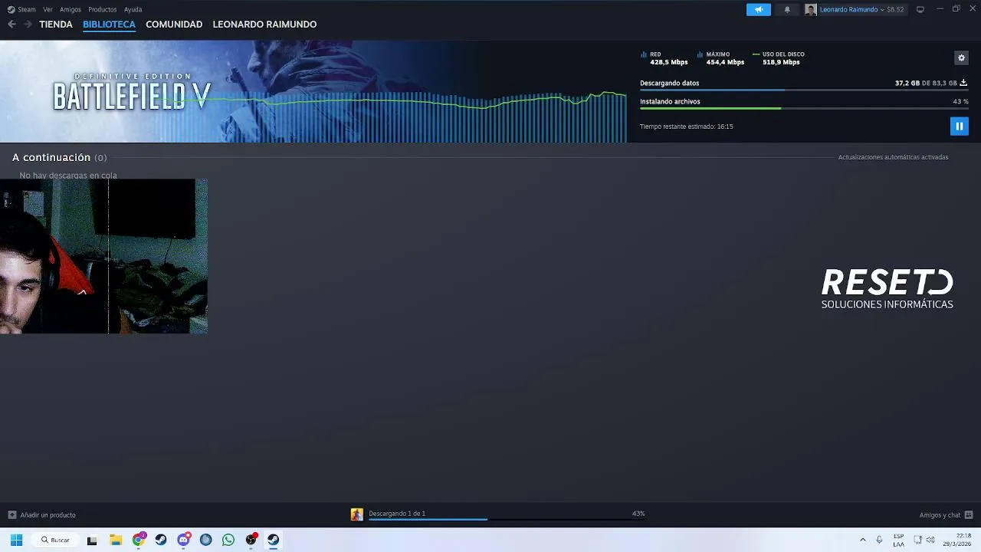Click 'No hay descargas en cola' text
This screenshot has width=981, height=552.
[x=68, y=176]
